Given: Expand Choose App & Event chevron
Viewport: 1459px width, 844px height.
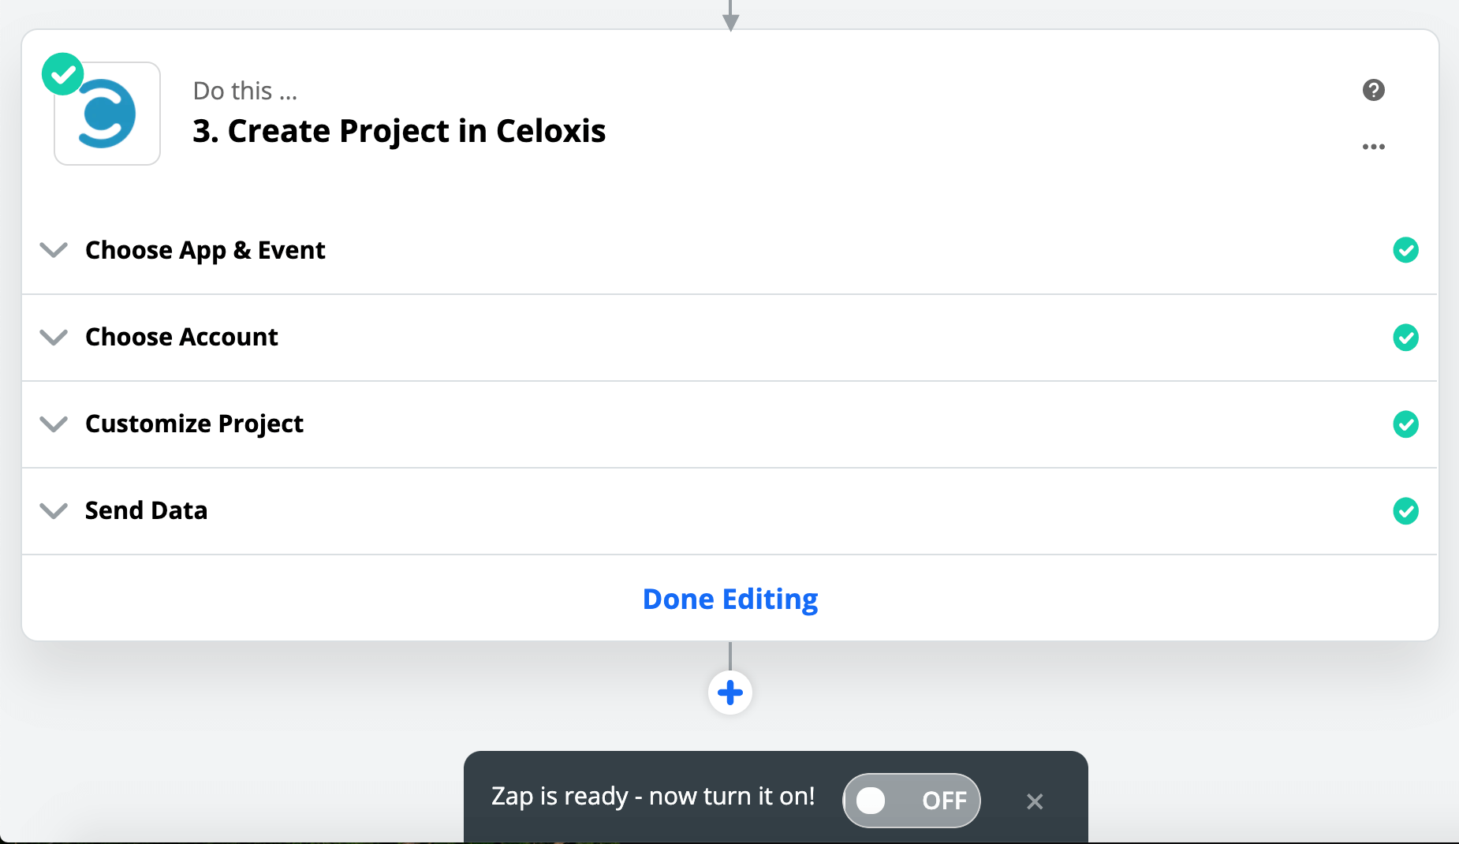Looking at the screenshot, I should (x=54, y=250).
